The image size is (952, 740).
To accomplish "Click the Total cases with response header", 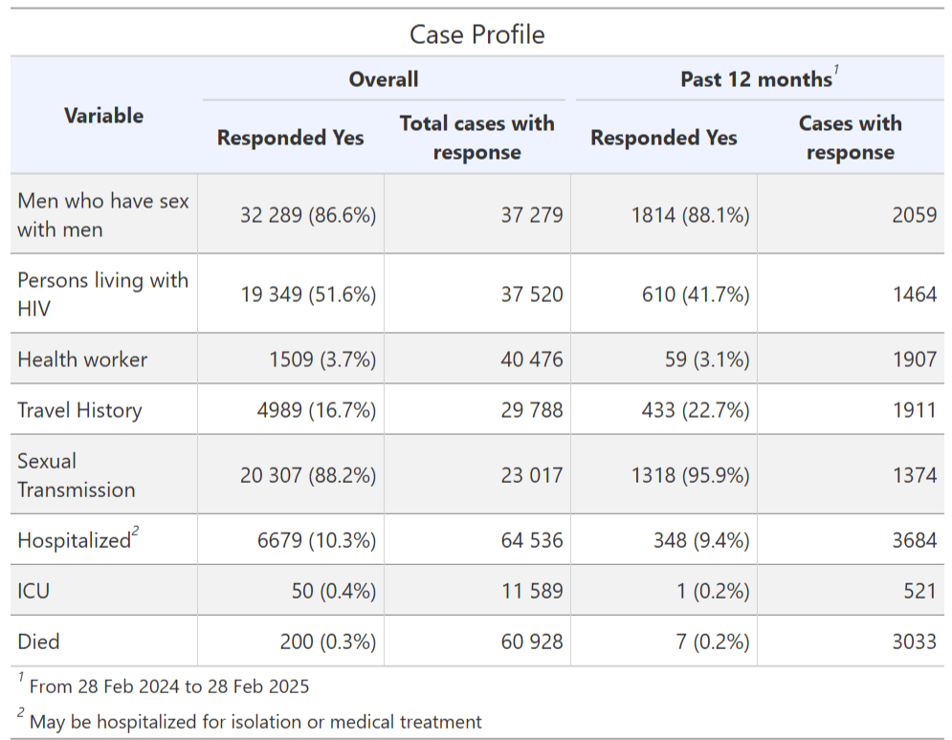I will (x=476, y=138).
